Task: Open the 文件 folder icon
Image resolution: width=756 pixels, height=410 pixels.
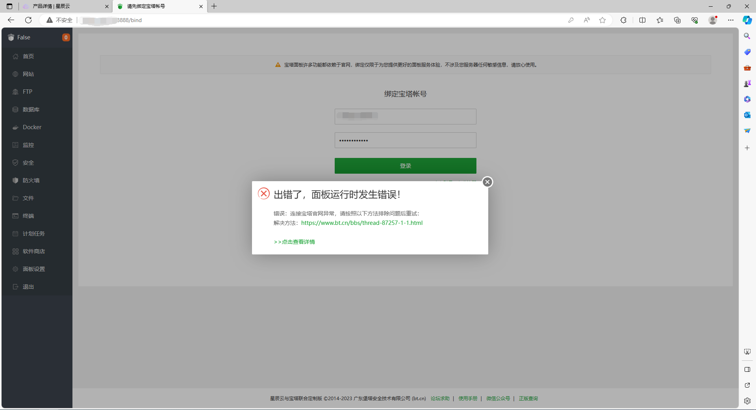Action: pyautogui.click(x=15, y=198)
